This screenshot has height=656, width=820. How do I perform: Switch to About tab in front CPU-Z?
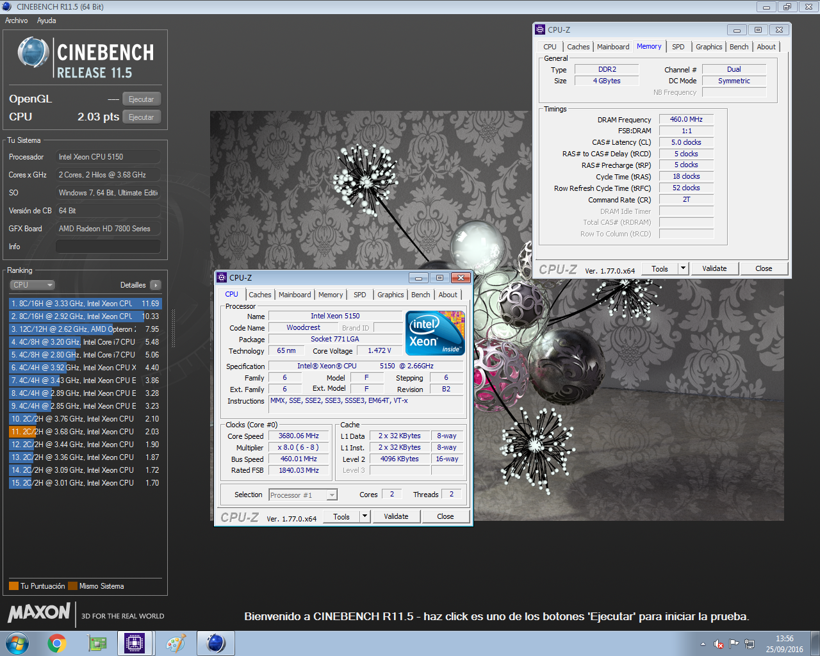[x=448, y=295]
